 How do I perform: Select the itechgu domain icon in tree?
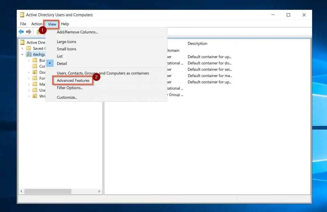pos(29,54)
